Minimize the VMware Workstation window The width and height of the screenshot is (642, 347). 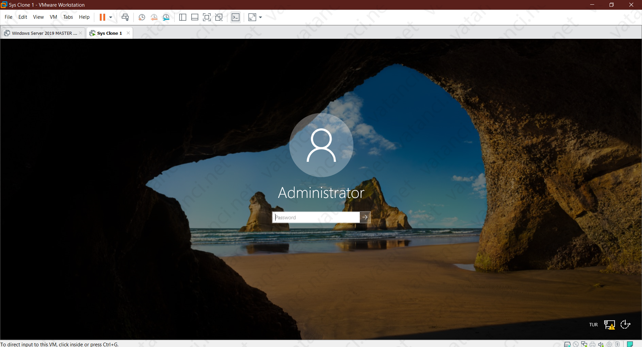pos(592,5)
